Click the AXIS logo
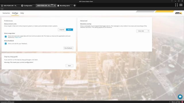Viewport: 184px width, 103px height. 179,13
